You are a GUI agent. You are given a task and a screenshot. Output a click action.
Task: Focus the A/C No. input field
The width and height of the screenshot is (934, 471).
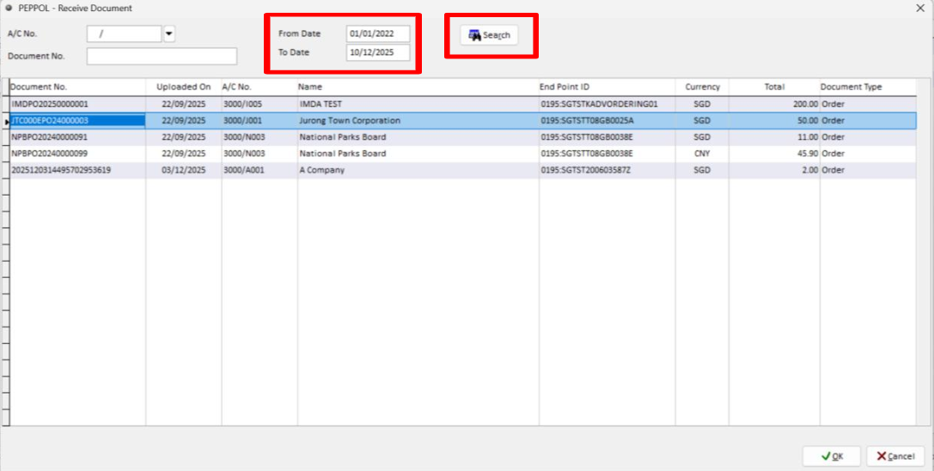point(125,34)
